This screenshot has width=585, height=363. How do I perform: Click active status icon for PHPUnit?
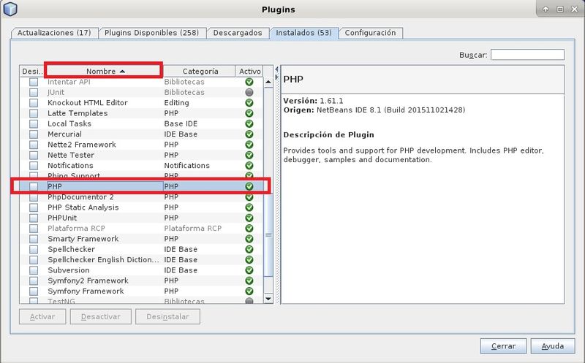pyautogui.click(x=249, y=218)
